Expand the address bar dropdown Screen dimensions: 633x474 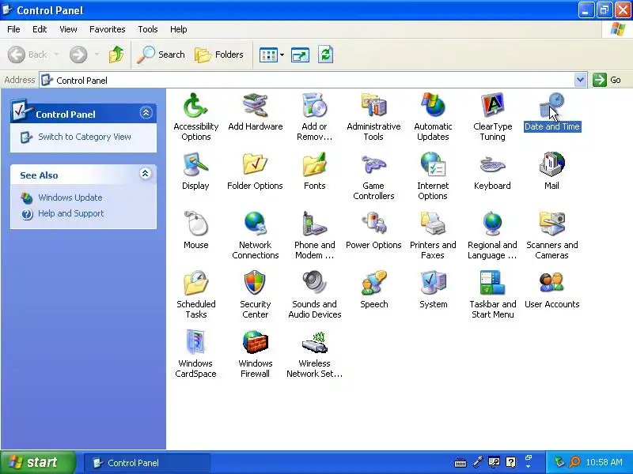point(580,80)
